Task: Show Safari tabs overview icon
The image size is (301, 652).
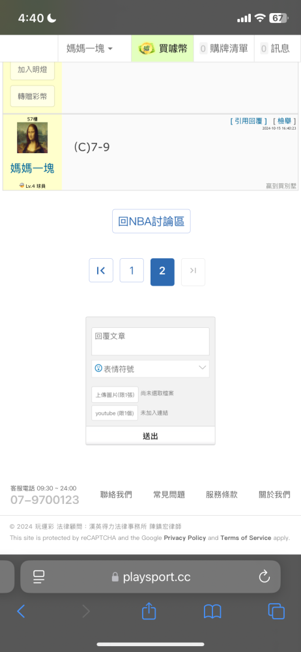Action: 276,612
